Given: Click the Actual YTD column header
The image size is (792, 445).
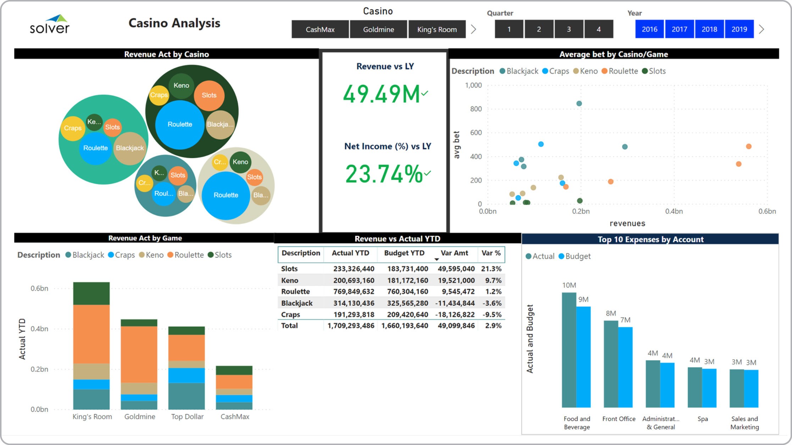Looking at the screenshot, I should pyautogui.click(x=350, y=253).
